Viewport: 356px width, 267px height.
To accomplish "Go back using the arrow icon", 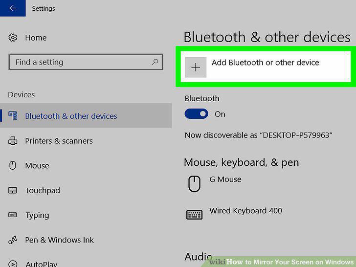I will pyautogui.click(x=13, y=8).
